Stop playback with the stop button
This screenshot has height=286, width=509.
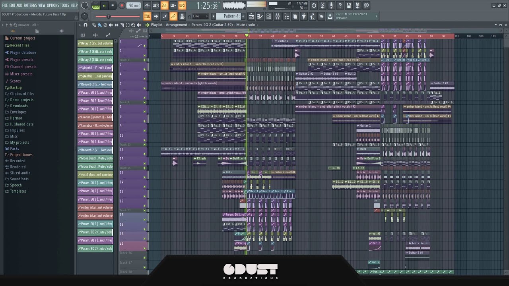113,6
